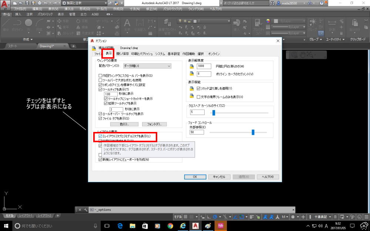Screen dimensions: 370x231
Task: Check the large toolbar buttons option
Action: pyautogui.click(x=100, y=80)
